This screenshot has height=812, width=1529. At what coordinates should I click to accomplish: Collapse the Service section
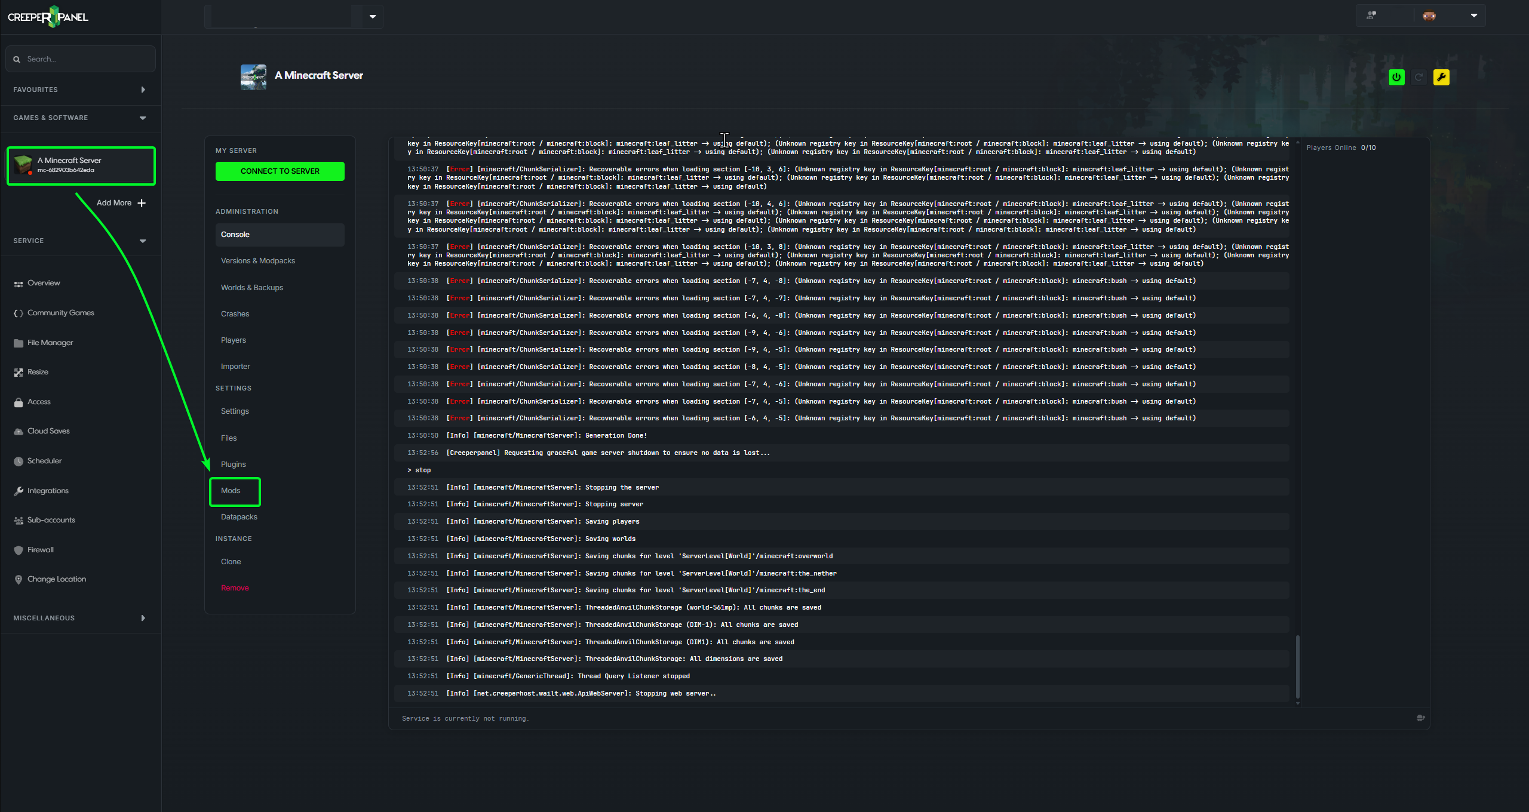[x=80, y=241]
